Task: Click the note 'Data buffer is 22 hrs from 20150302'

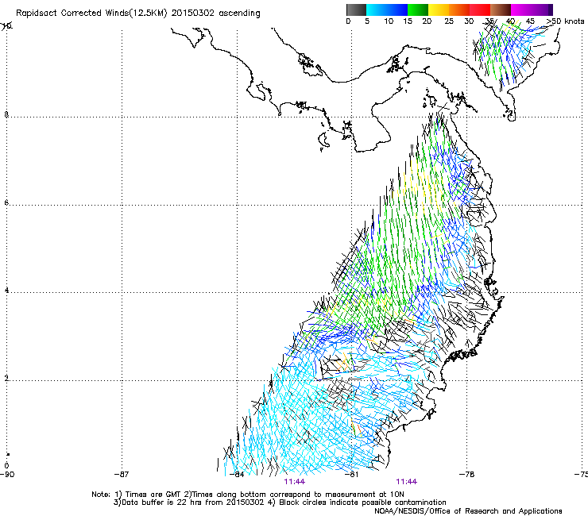Action: (x=192, y=503)
